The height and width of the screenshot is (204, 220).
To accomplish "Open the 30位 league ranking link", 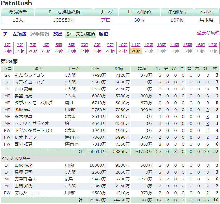I will [139, 20].
